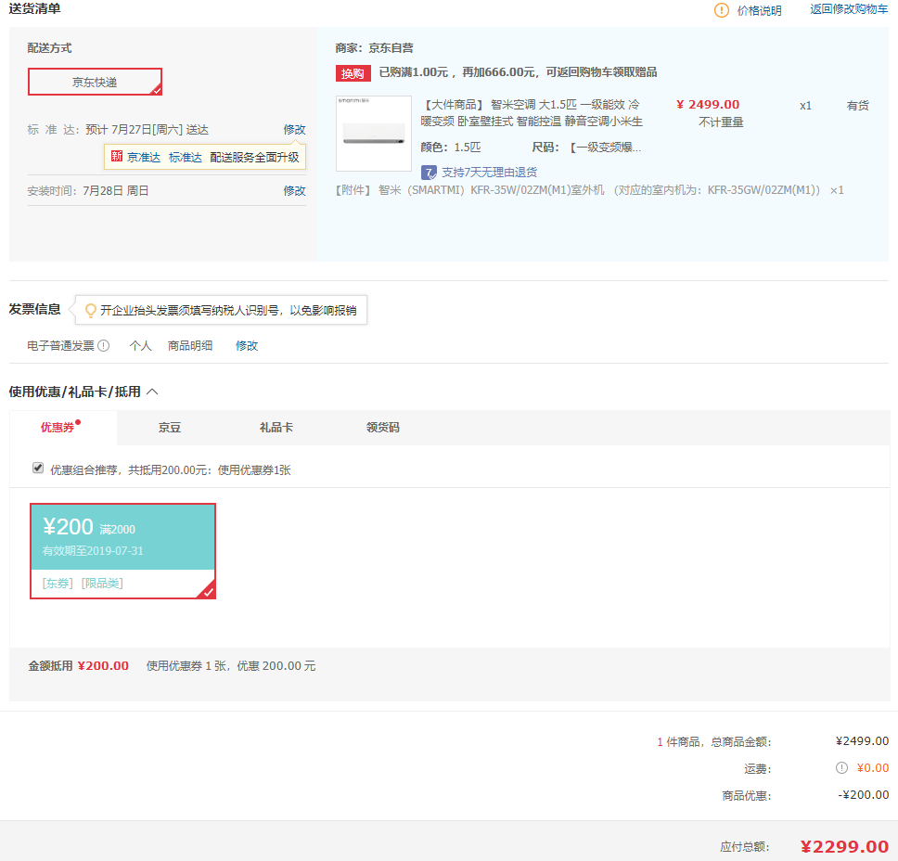This screenshot has height=861, width=898.
Task: Modify the invoice information
Action: pos(247,346)
